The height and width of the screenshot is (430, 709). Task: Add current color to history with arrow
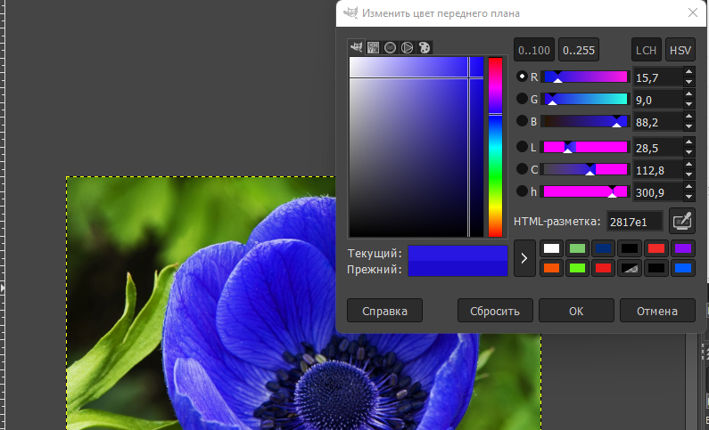[524, 258]
